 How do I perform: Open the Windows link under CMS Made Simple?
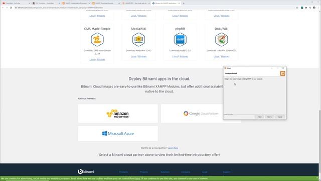point(101,59)
